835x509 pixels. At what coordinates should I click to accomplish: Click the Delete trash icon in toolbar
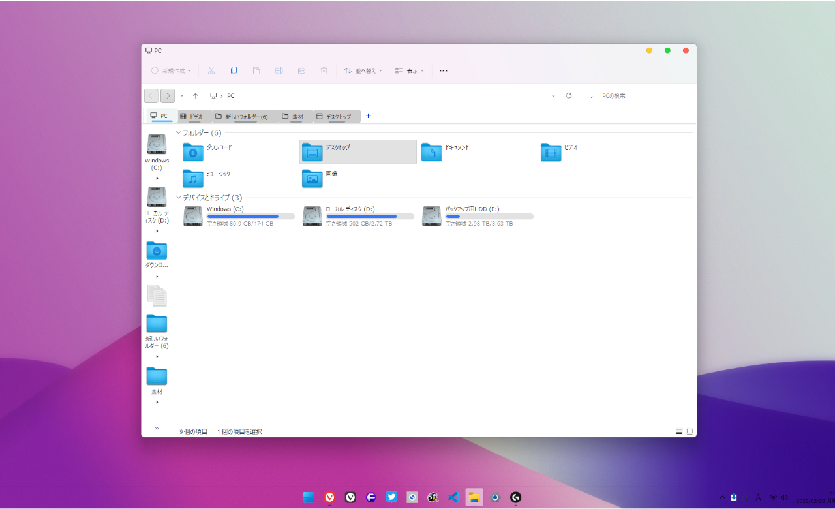(x=324, y=70)
